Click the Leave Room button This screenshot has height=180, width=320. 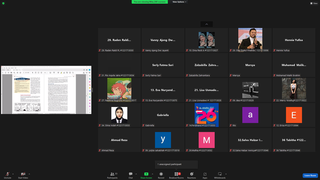click(310, 175)
